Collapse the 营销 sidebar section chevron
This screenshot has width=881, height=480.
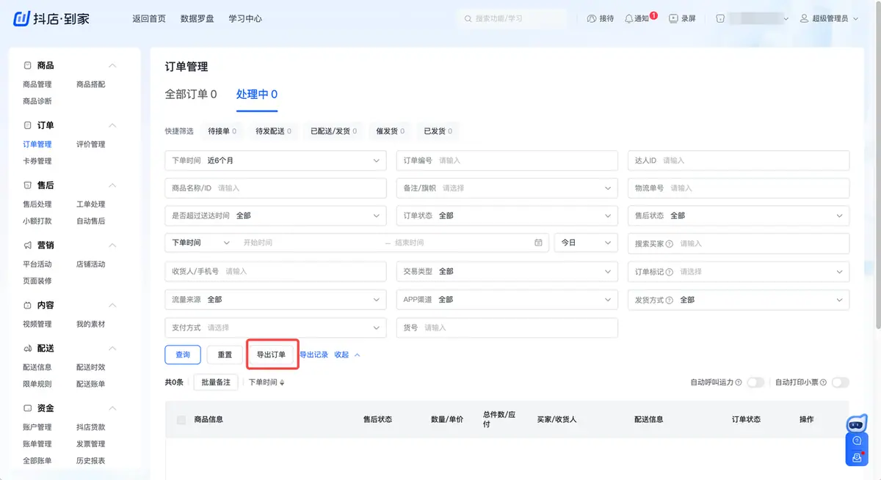(x=112, y=245)
